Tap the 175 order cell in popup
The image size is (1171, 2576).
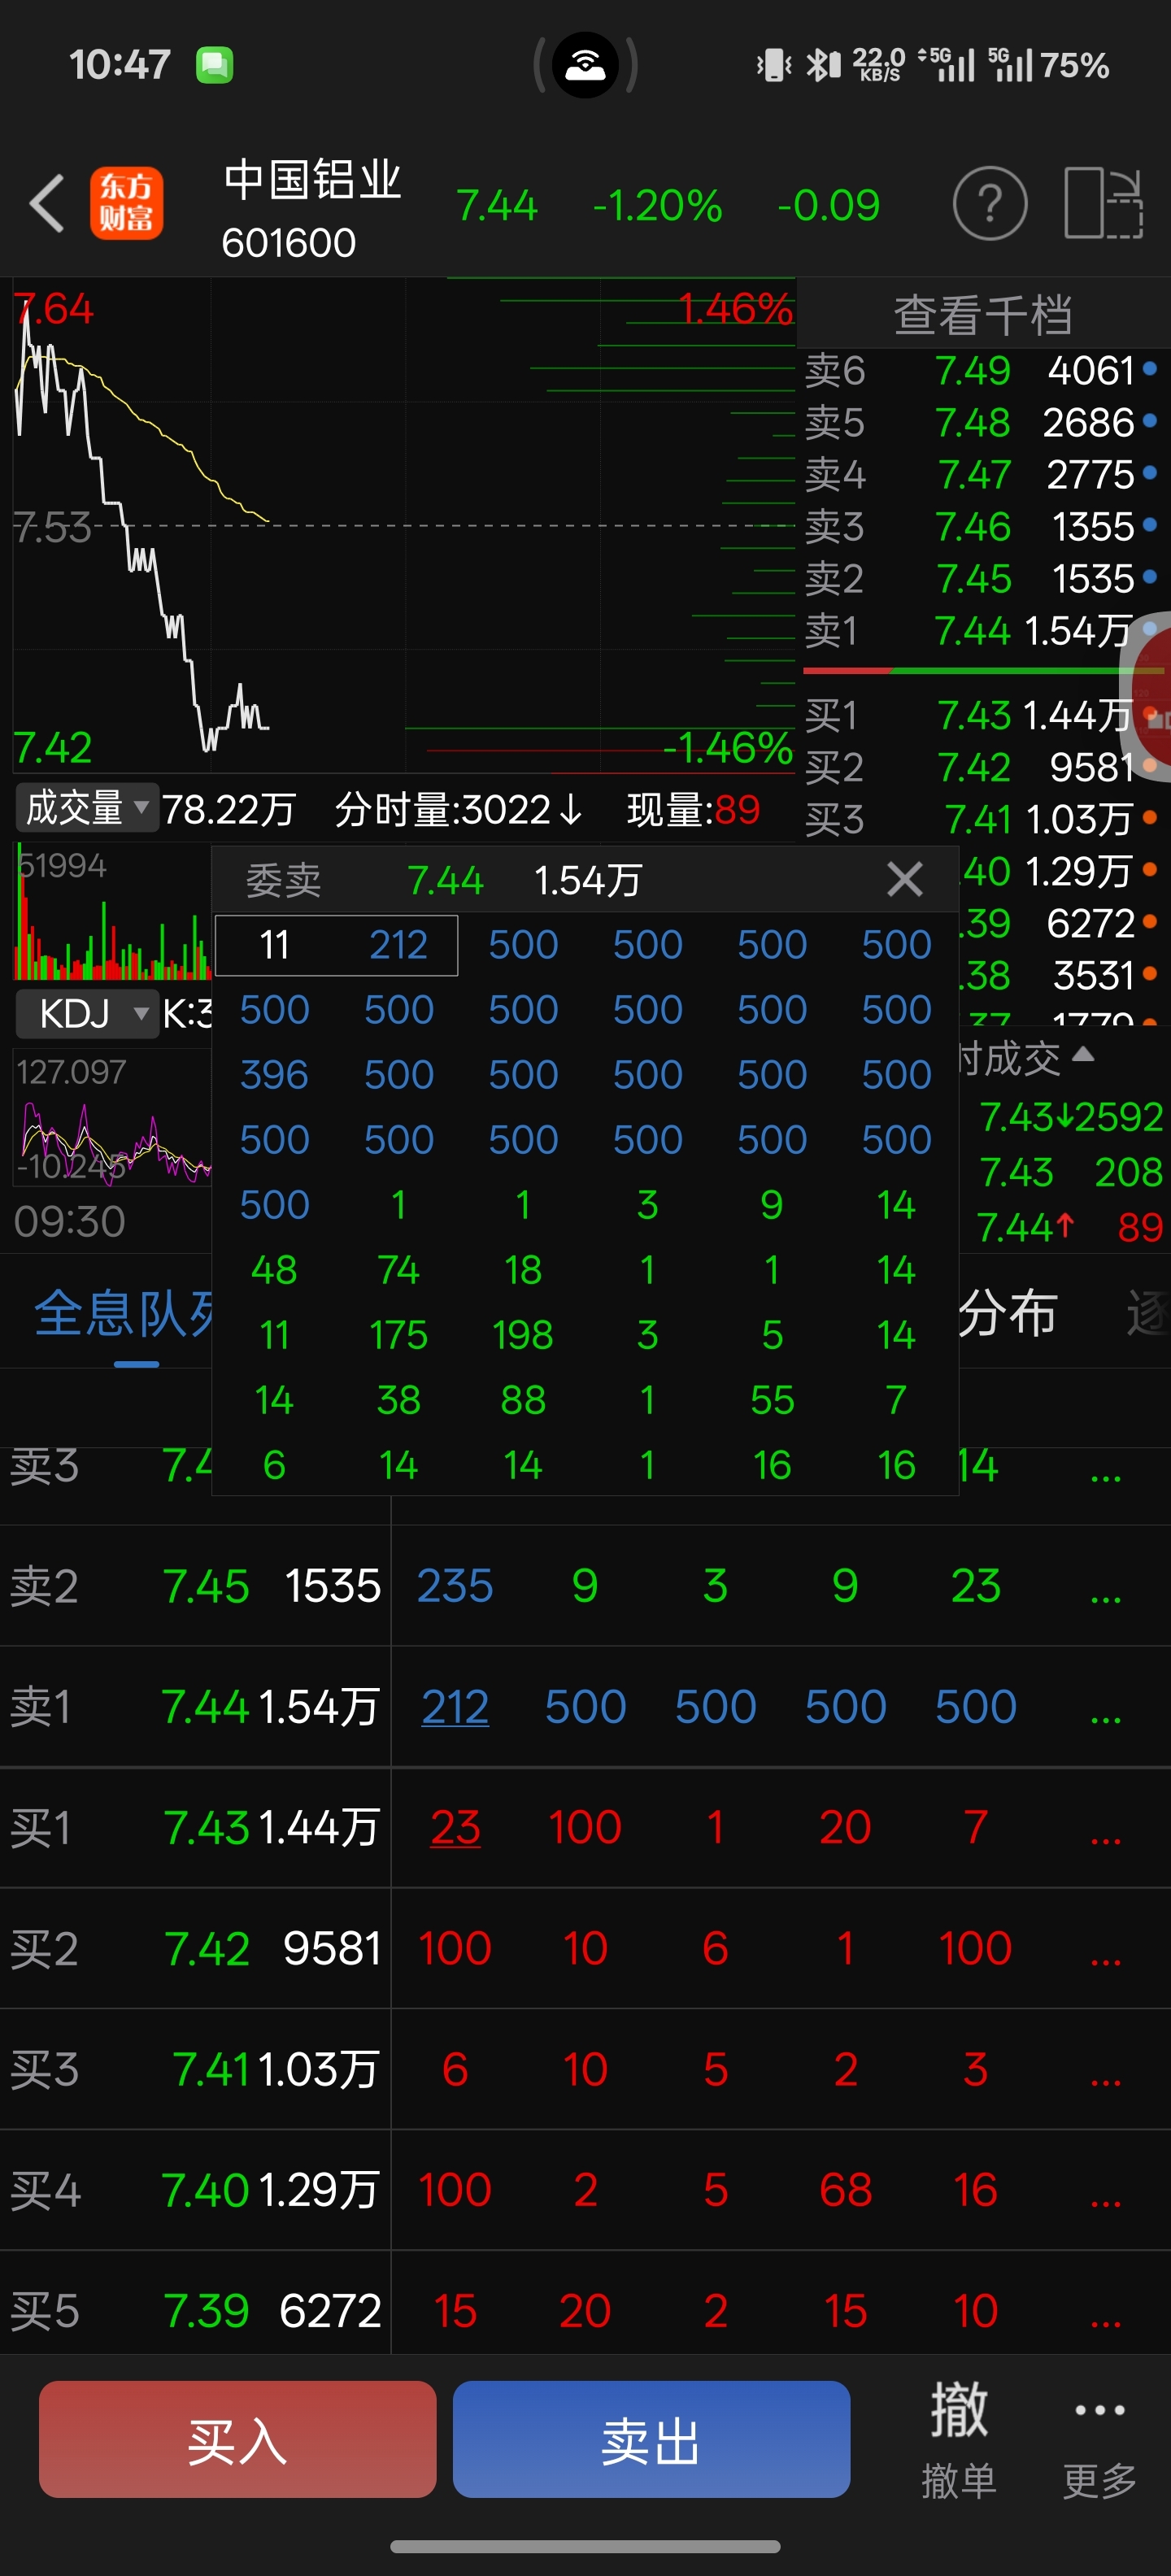398,1335
